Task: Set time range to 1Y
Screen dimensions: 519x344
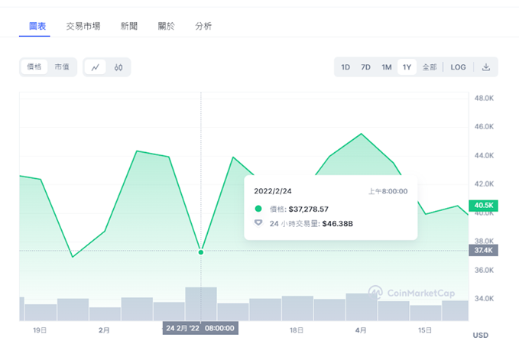Action: point(407,67)
